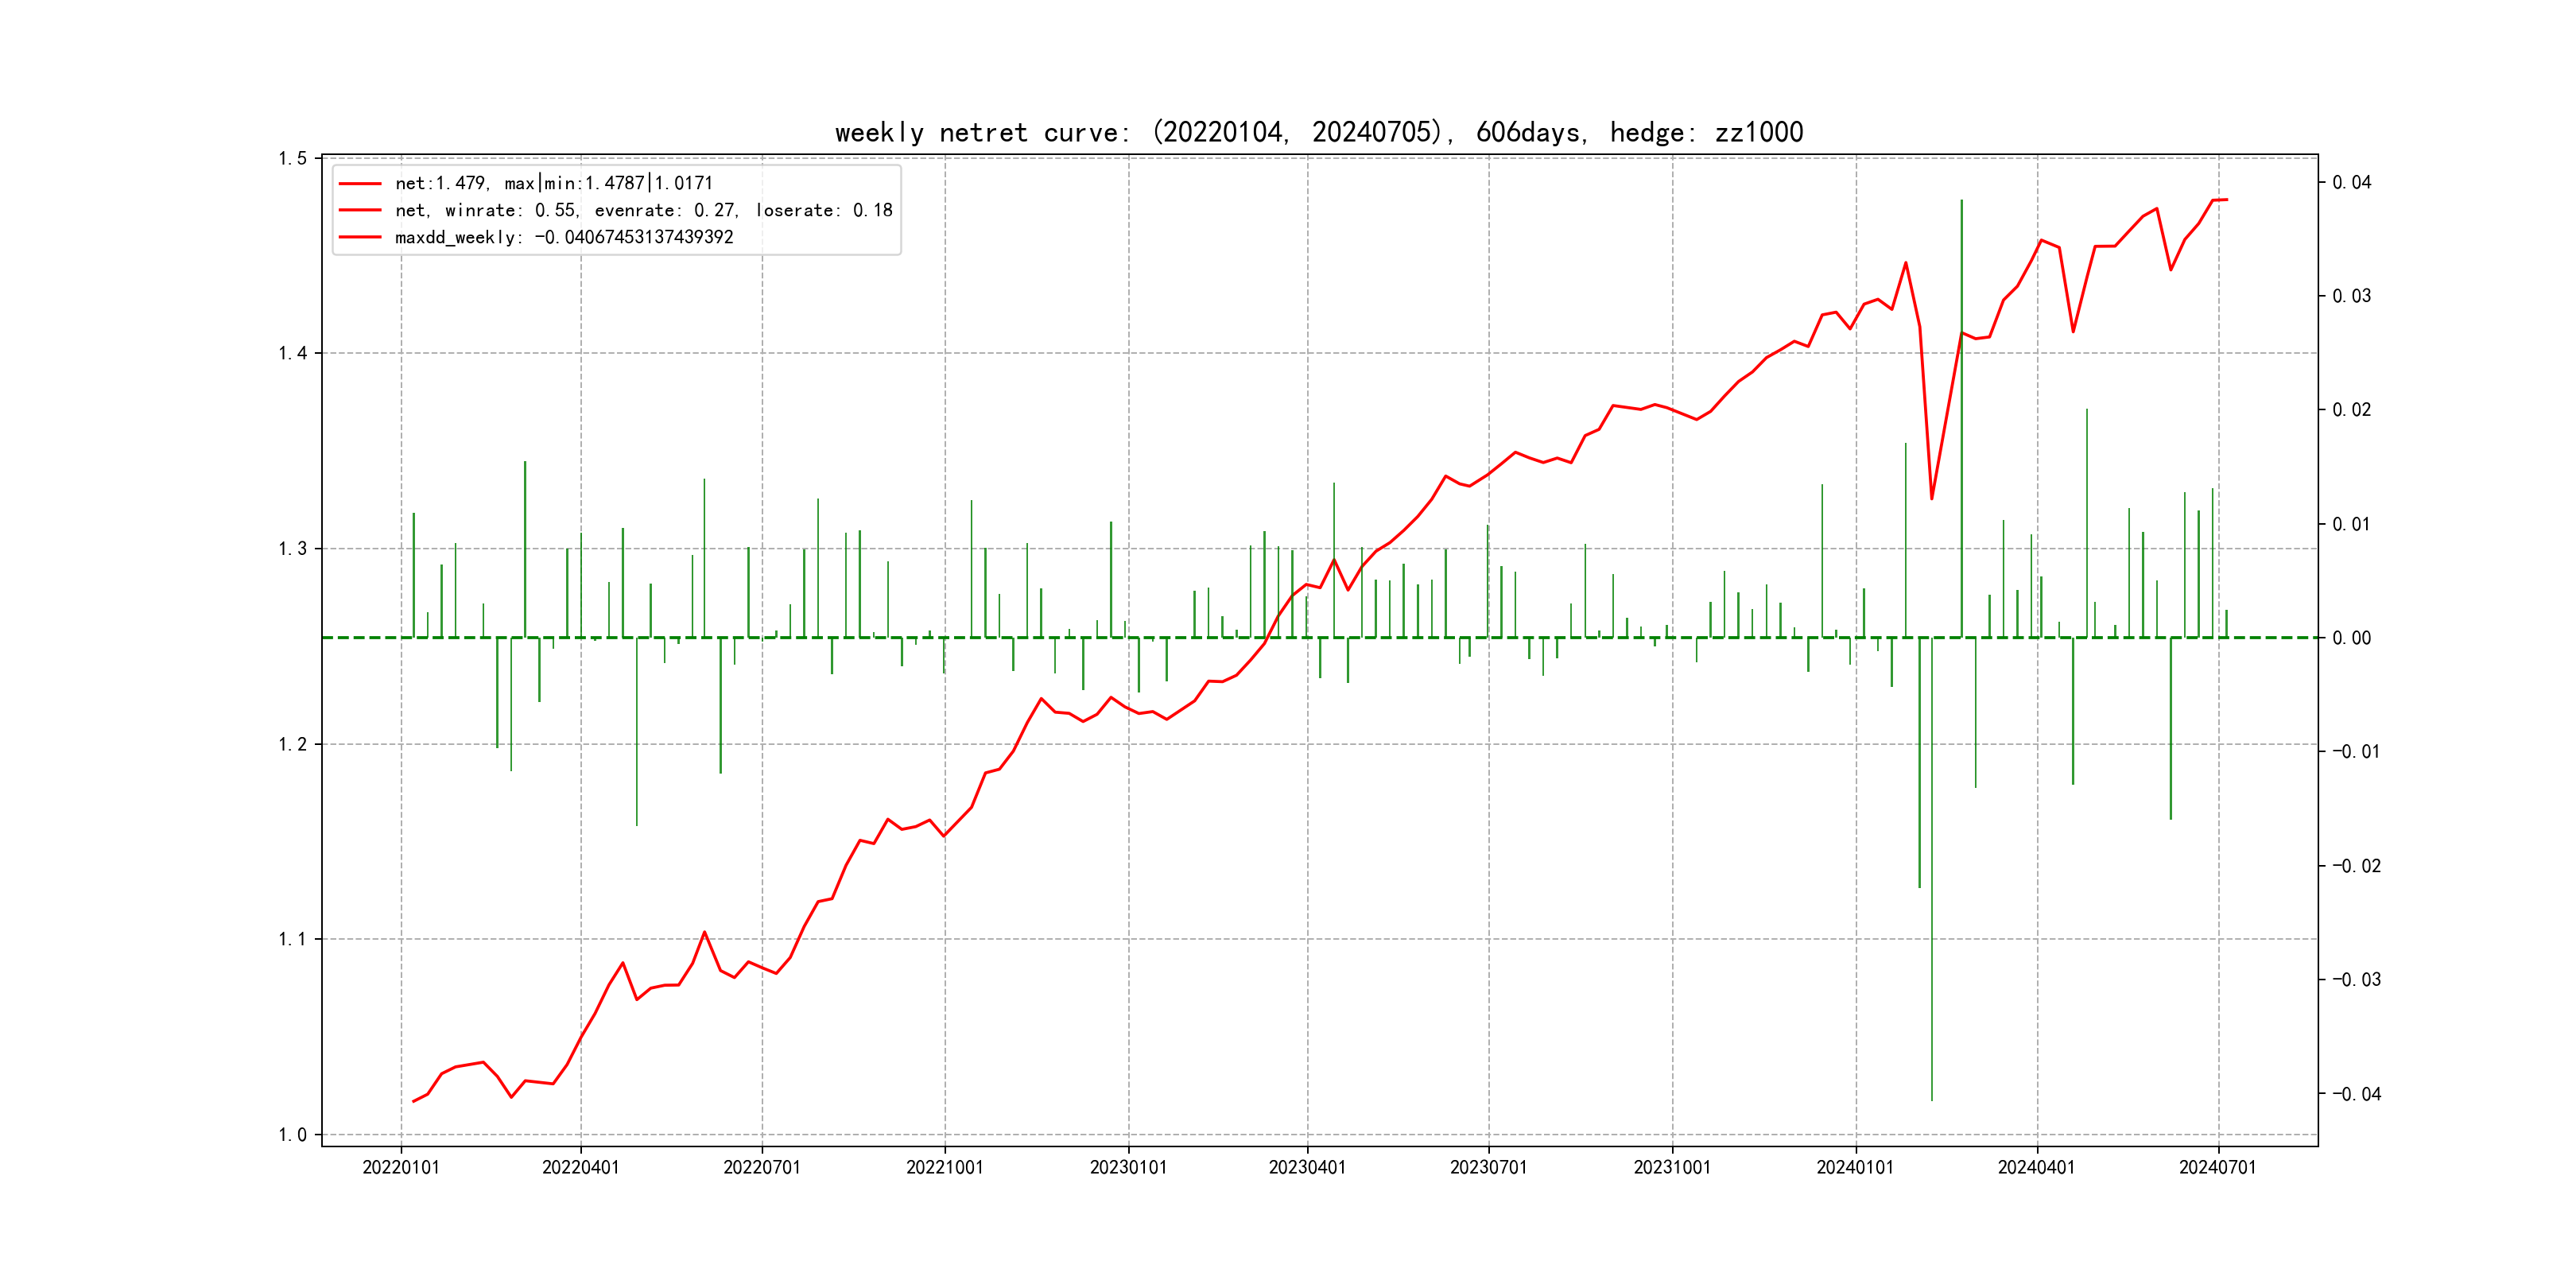This screenshot has height=1288, width=2576.
Task: Click the right y-axis tick label -0.04
Action: 2356,1094
